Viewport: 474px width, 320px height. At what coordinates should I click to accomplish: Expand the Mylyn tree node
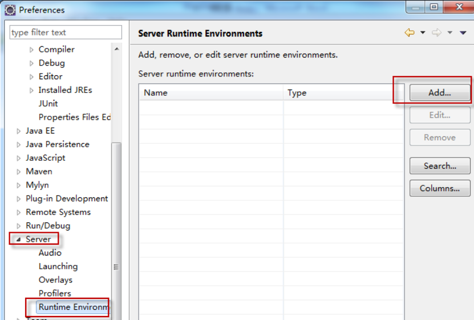click(x=18, y=185)
